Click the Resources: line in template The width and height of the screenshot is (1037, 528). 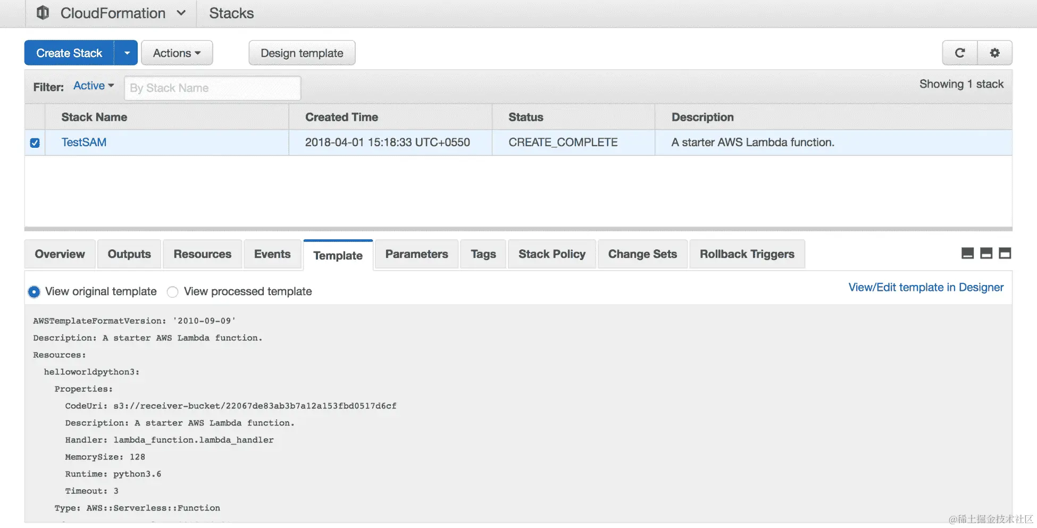(59, 355)
